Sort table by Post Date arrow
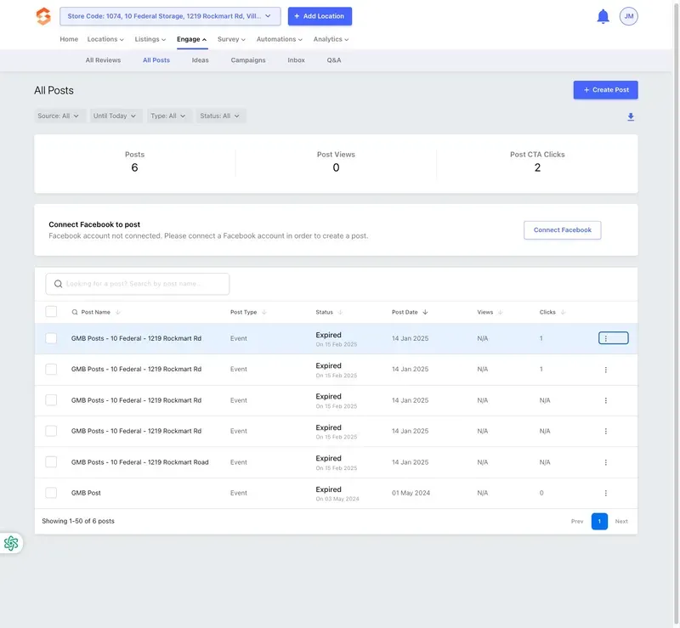Image resolution: width=680 pixels, height=628 pixels. tap(425, 312)
